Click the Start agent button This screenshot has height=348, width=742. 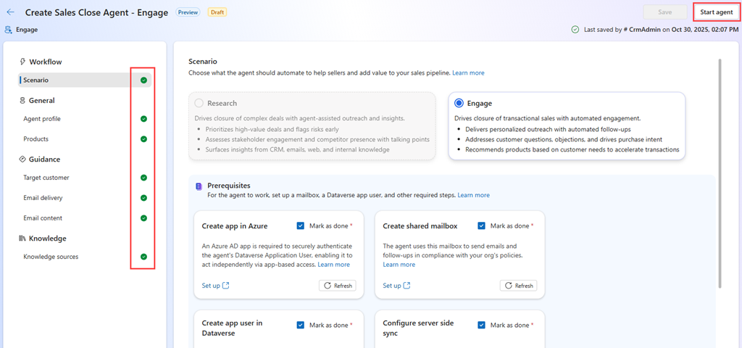click(x=717, y=12)
